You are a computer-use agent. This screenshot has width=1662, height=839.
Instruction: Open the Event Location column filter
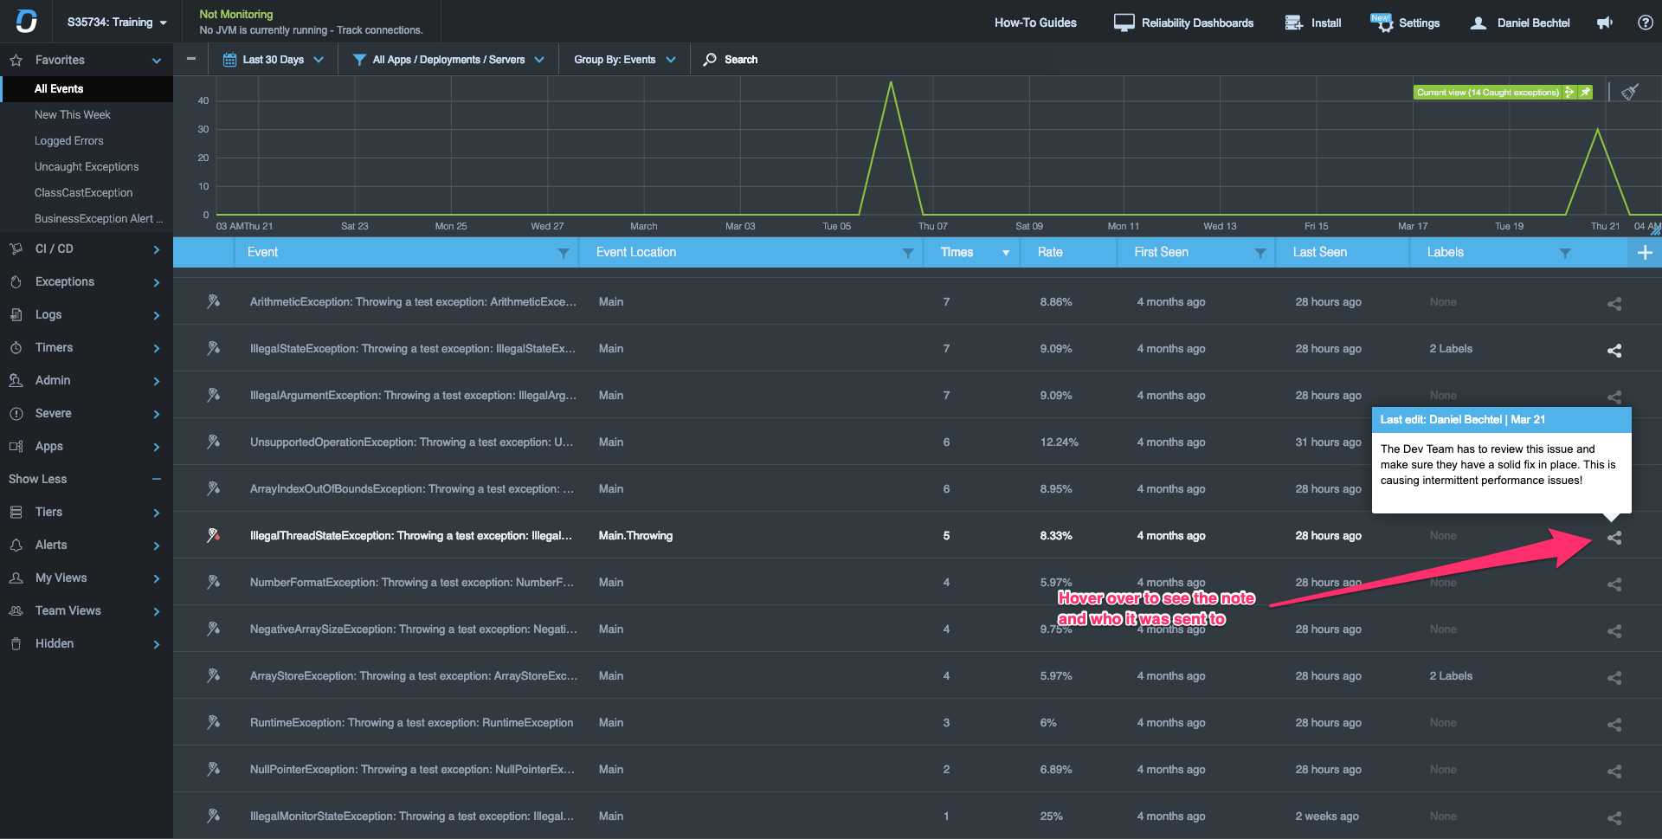(x=908, y=253)
